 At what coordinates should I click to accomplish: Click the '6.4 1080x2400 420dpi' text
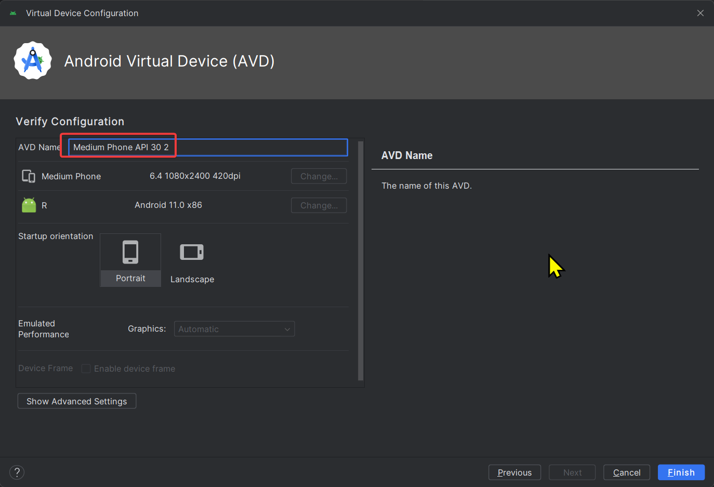[195, 176]
